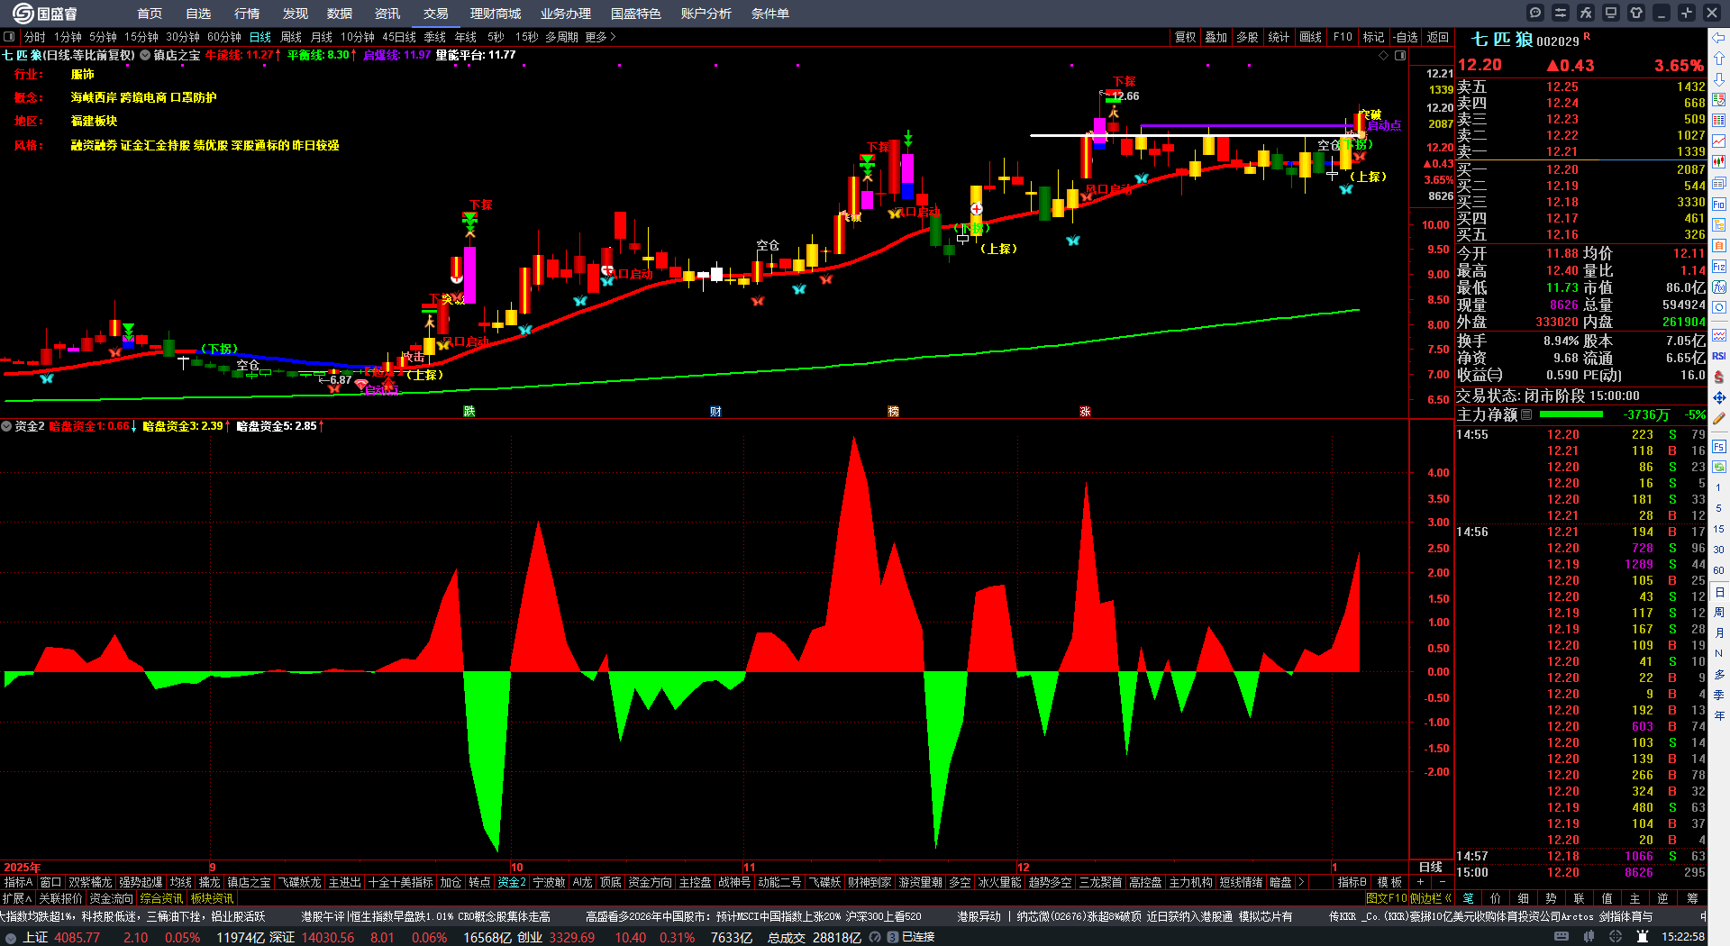Open the keyboard icon in status bar
Viewport: 1730px width, 946px height.
tap(1562, 937)
